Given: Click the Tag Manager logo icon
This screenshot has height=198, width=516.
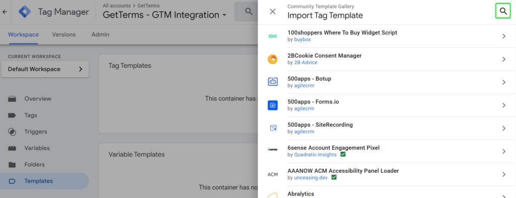Looking at the screenshot, I should tap(24, 12).
